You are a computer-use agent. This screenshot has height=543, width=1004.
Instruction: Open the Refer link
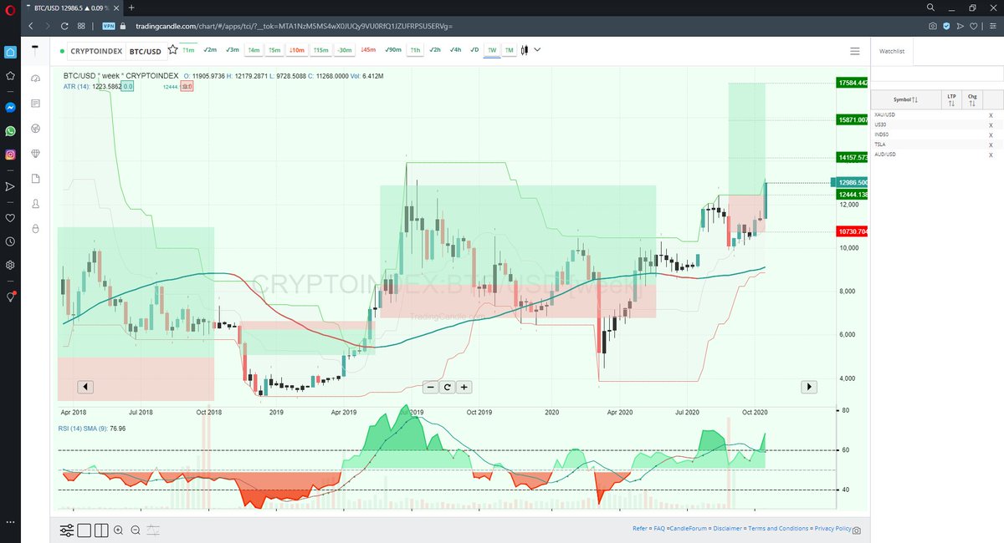pyautogui.click(x=639, y=529)
